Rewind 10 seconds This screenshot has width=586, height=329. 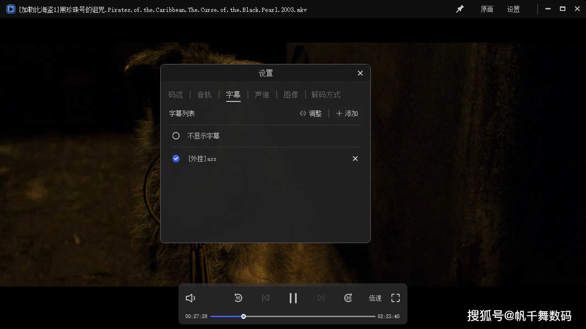click(x=238, y=298)
